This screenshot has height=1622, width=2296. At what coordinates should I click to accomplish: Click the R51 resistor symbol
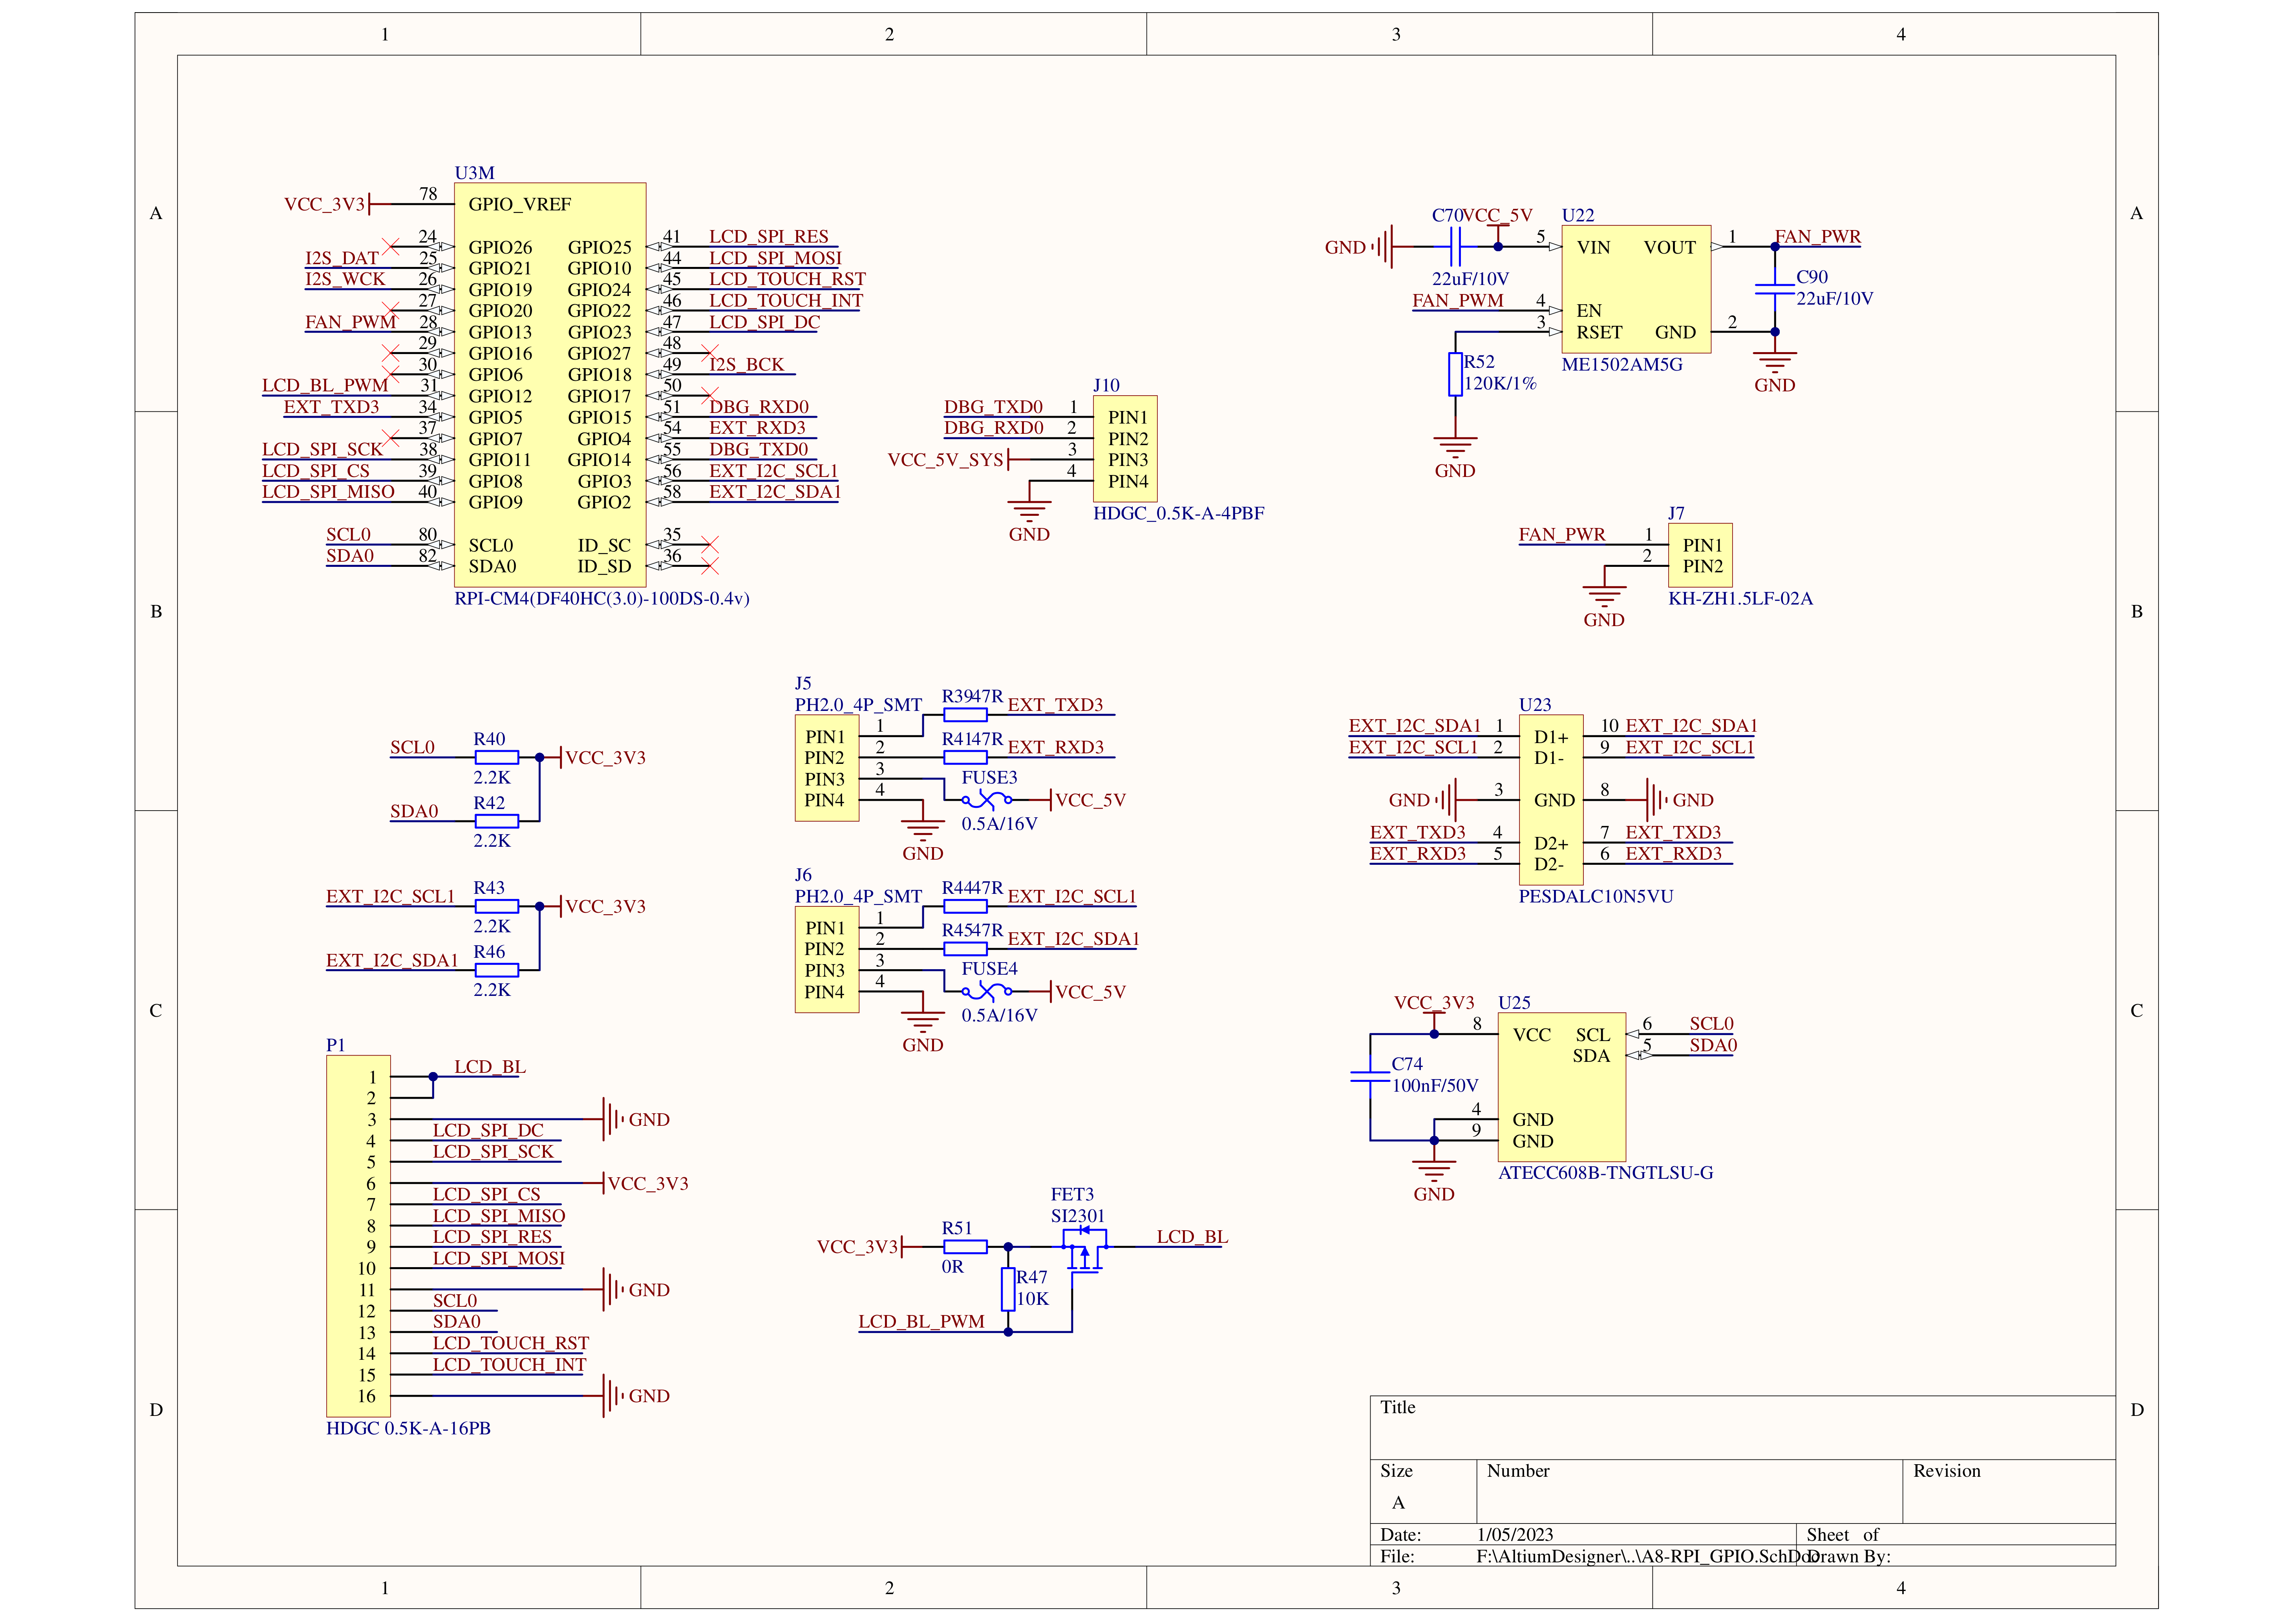(x=965, y=1247)
